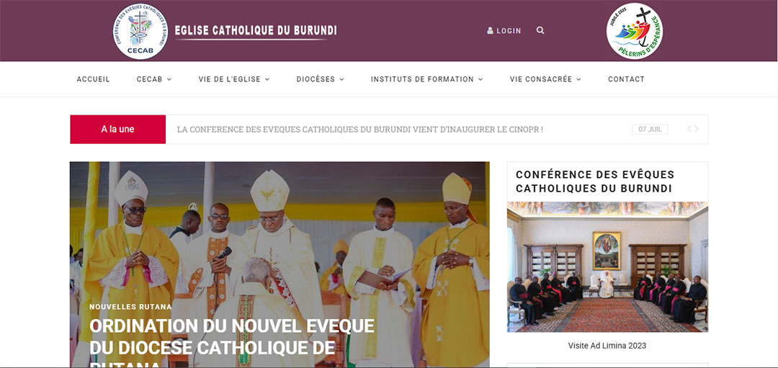
Task: Click the Eglise Catholique du Burundi title
Action: pyautogui.click(x=256, y=30)
